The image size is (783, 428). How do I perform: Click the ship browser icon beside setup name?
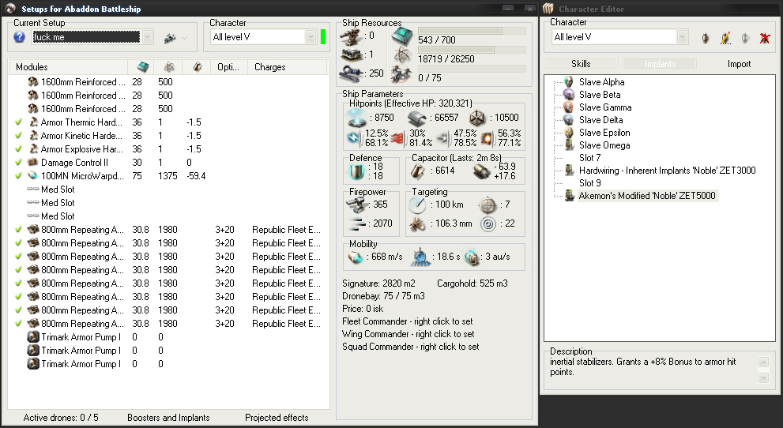(x=171, y=37)
